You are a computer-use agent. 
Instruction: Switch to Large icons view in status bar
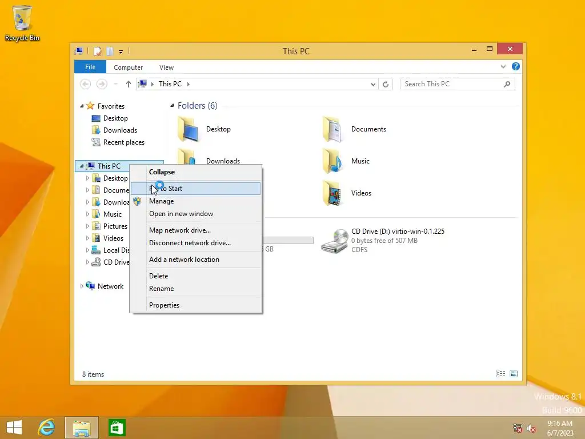(x=514, y=374)
